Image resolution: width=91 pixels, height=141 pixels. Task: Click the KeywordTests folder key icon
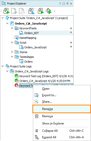click(17, 28)
